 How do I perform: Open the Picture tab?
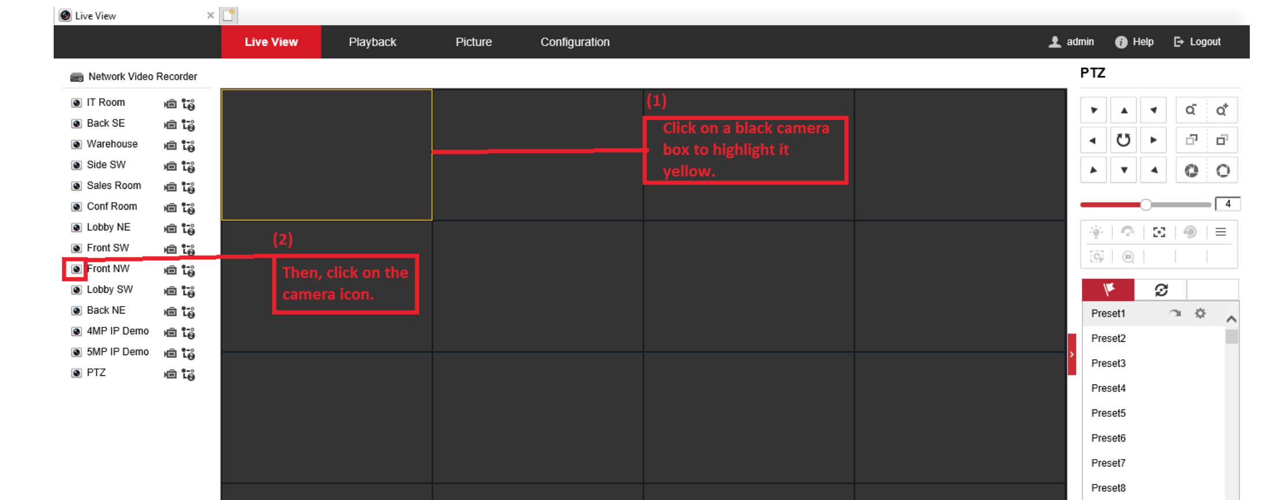click(x=473, y=42)
